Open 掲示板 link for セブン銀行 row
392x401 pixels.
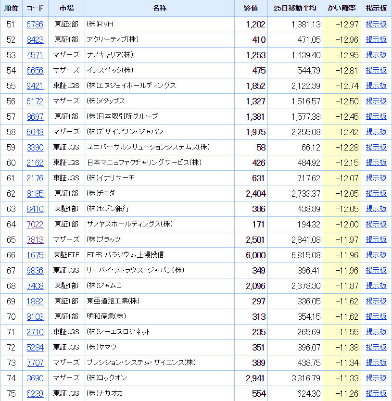tap(376, 209)
